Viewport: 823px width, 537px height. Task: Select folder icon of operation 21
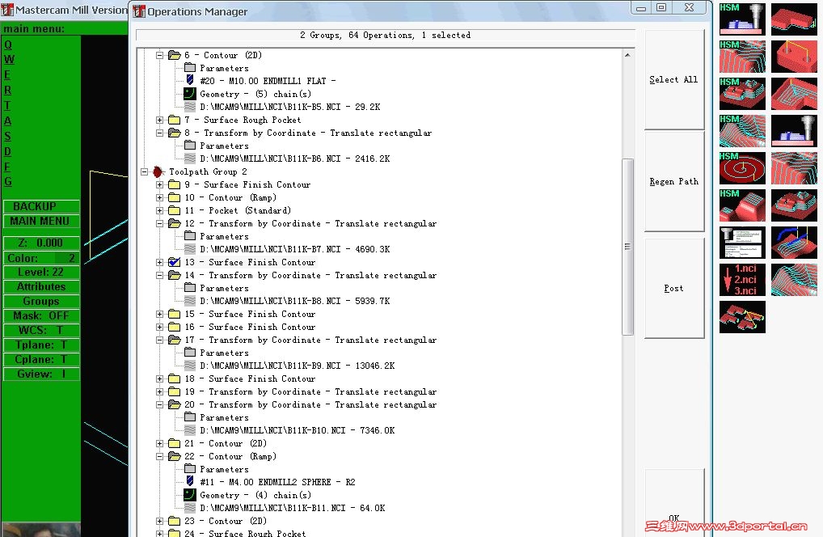[175, 443]
